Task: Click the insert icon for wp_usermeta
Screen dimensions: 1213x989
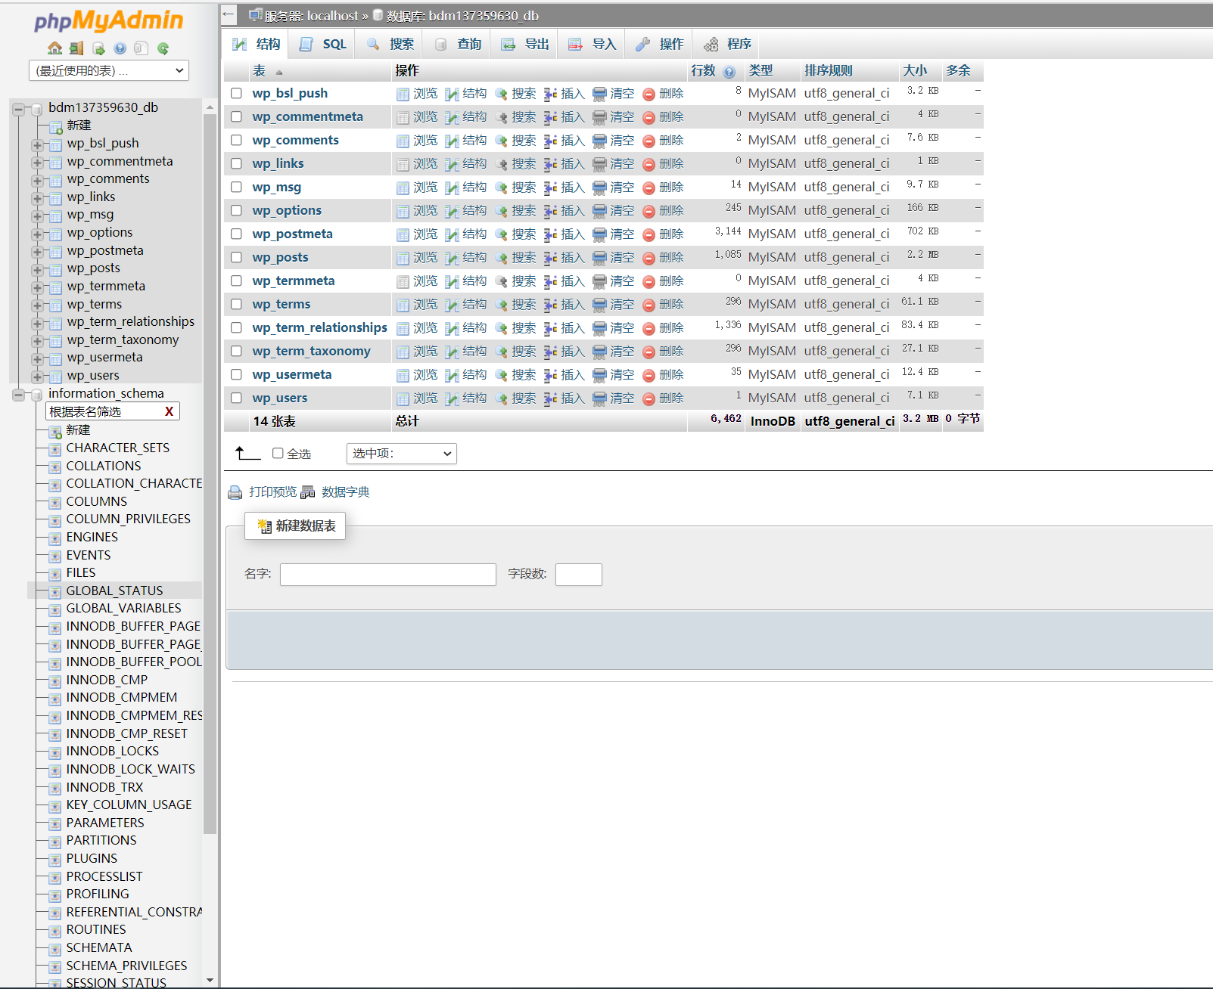Action: pos(550,375)
